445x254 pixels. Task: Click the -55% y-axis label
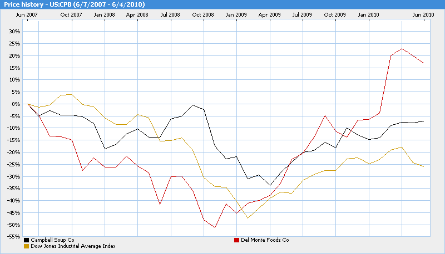point(14,237)
